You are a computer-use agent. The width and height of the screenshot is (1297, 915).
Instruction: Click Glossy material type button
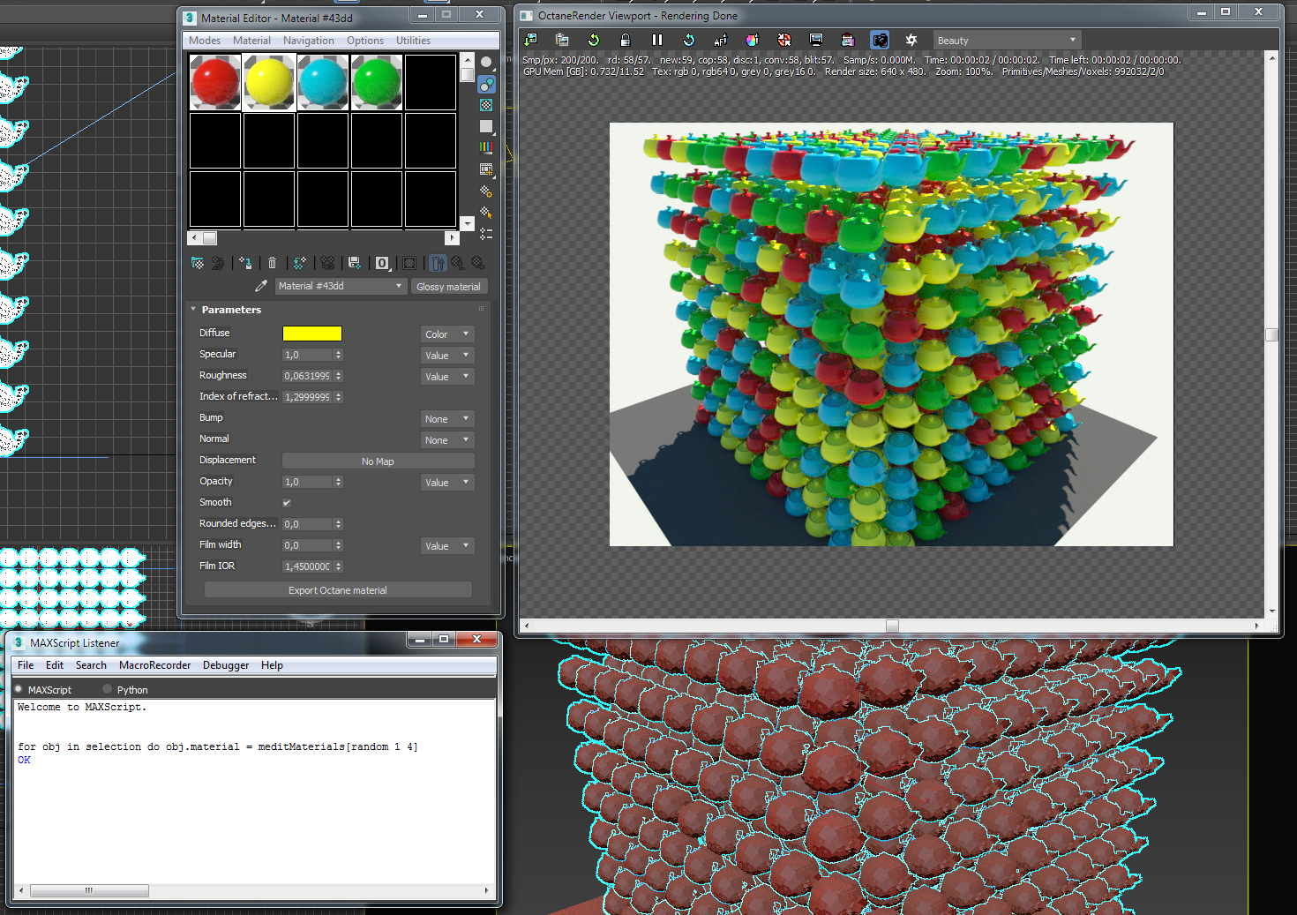[x=449, y=286]
